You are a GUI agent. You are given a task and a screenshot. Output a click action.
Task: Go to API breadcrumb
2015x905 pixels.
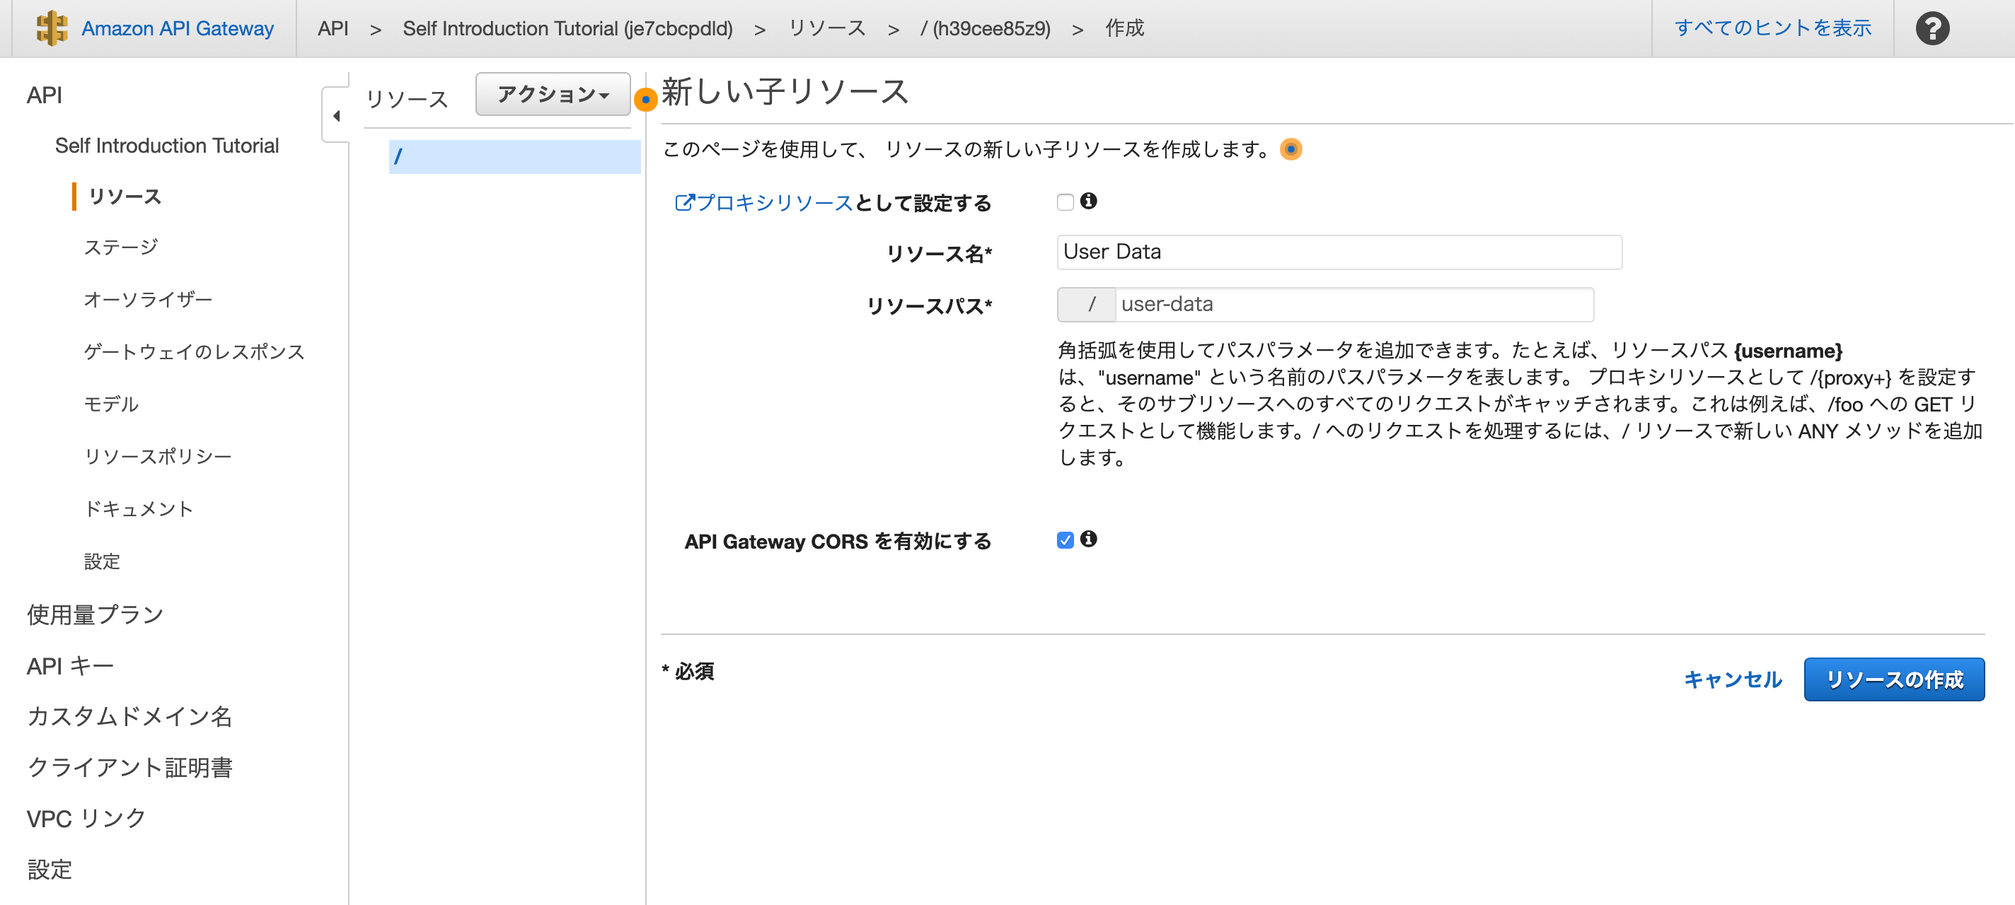333,29
